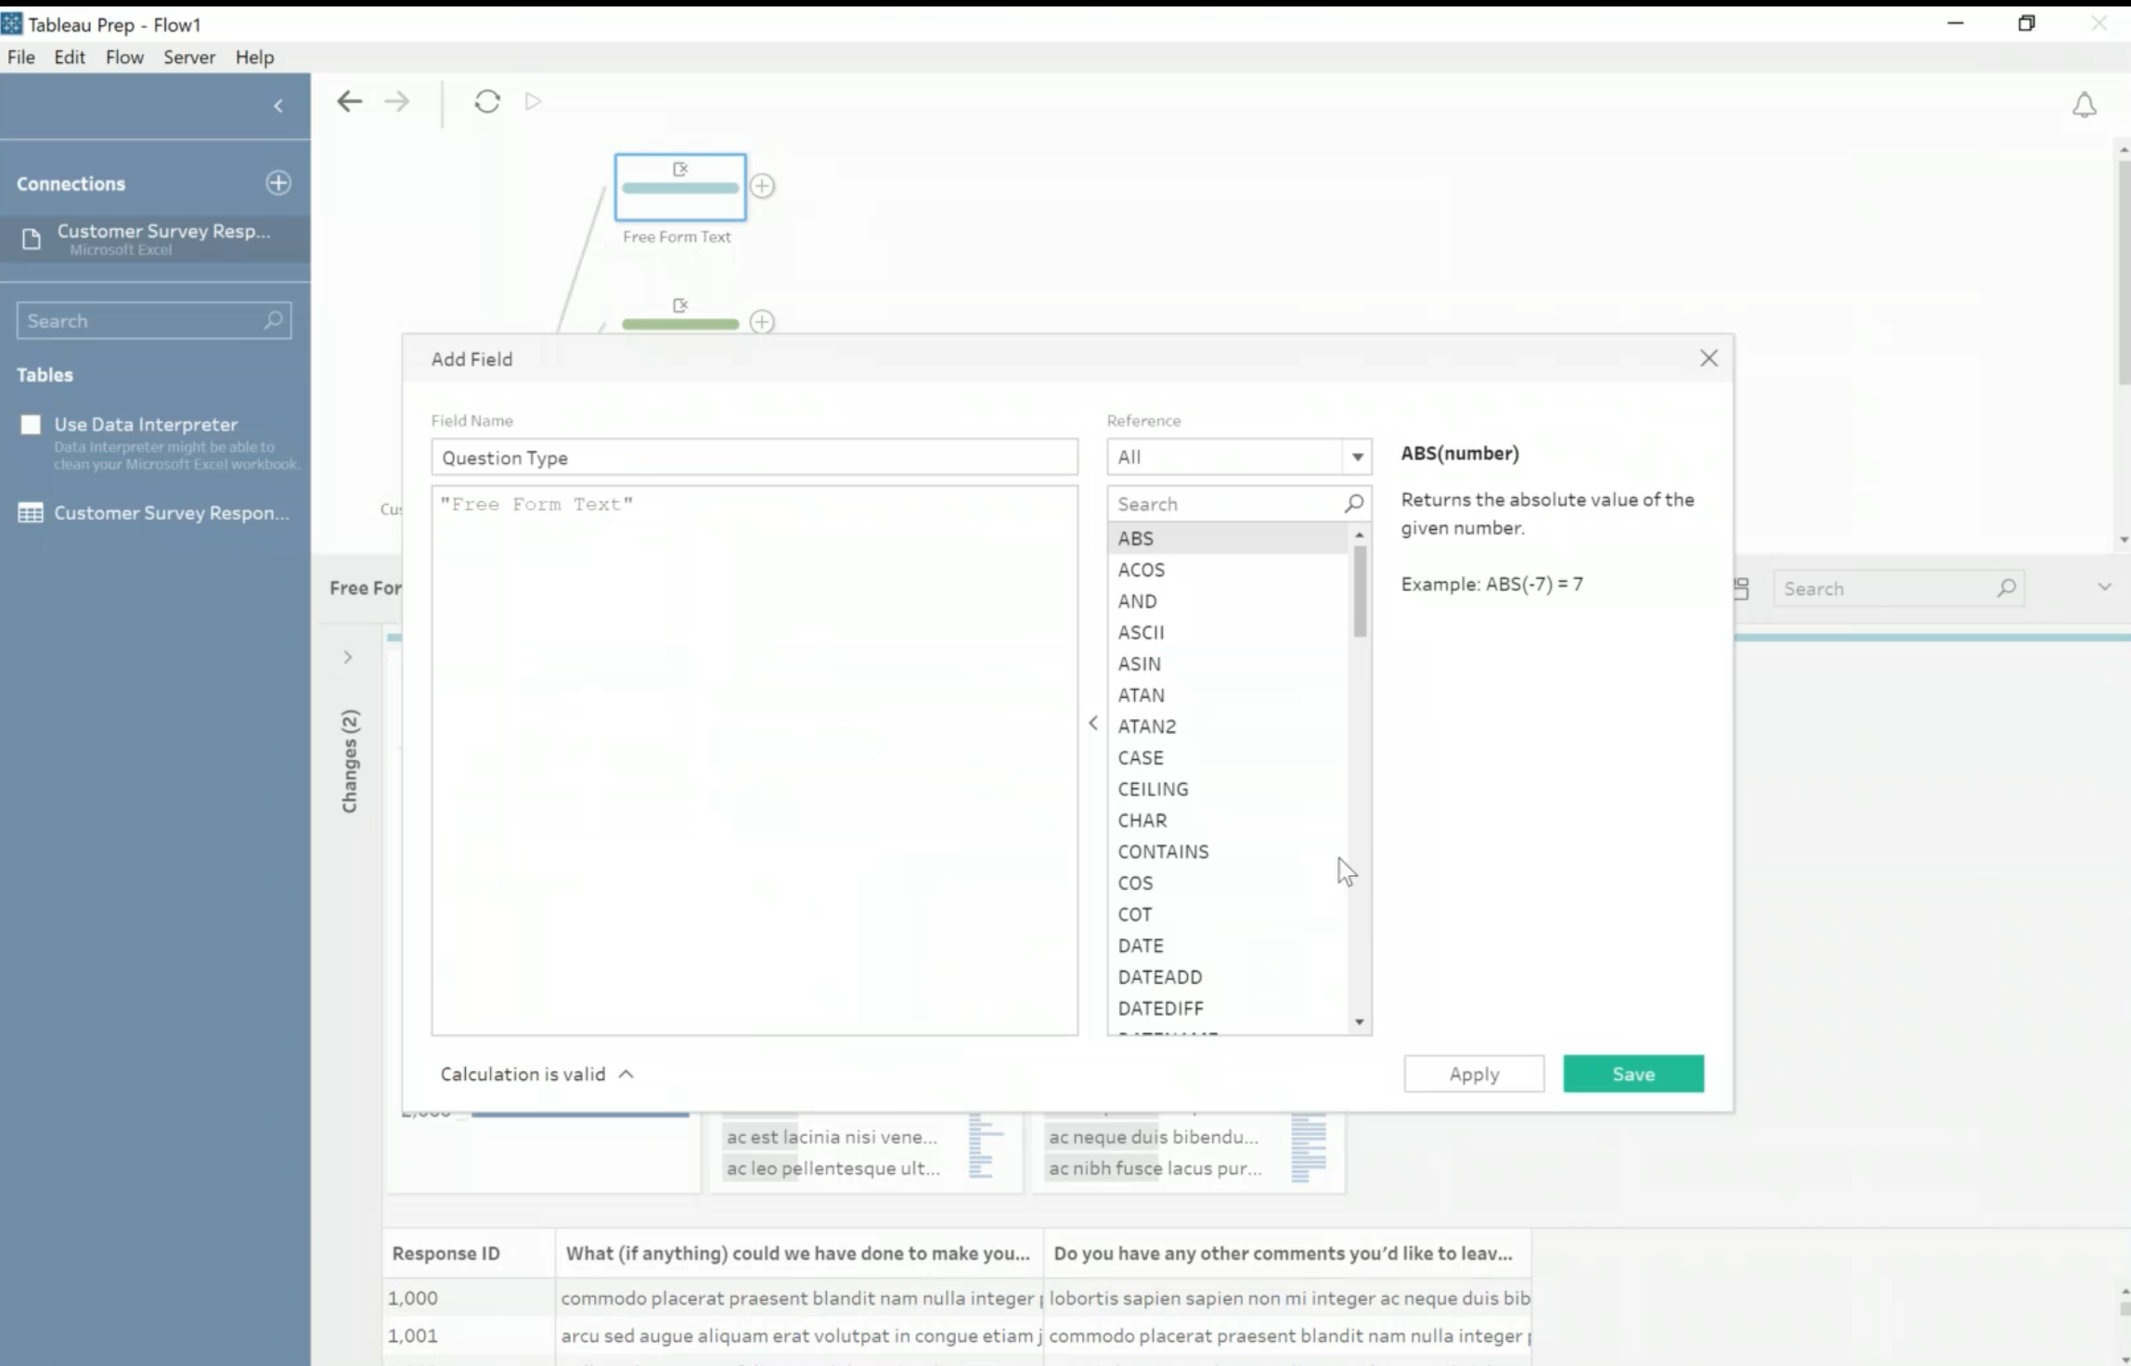Collapse the Connections pane with the left chevron
Viewport: 2131px width, 1366px height.
278,106
